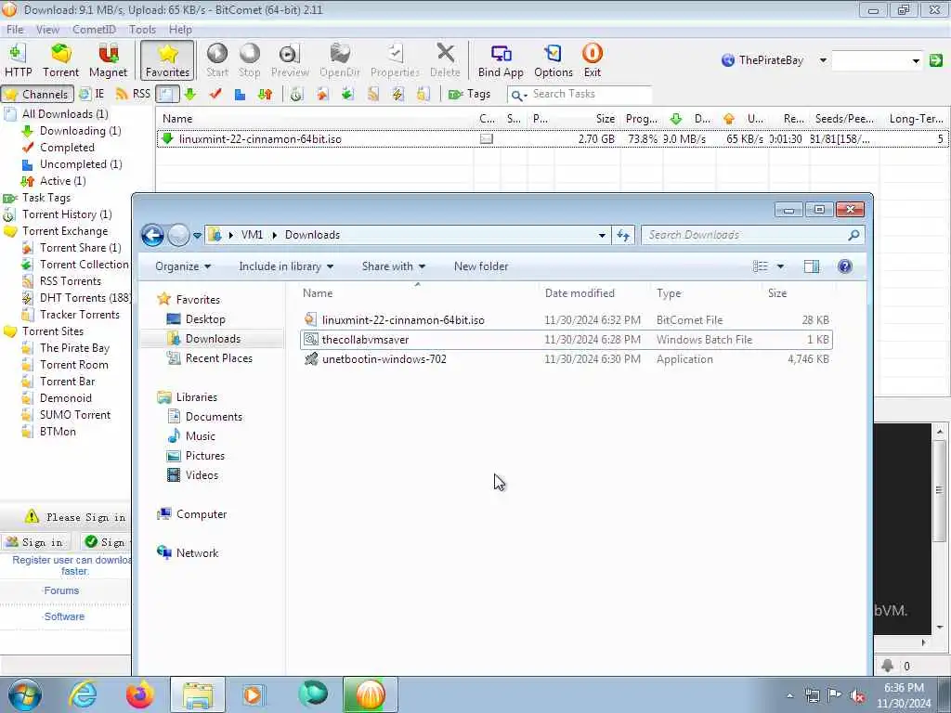Image resolution: width=951 pixels, height=713 pixels.
Task: Click the OpenDir toolbar icon
Action: tap(340, 60)
